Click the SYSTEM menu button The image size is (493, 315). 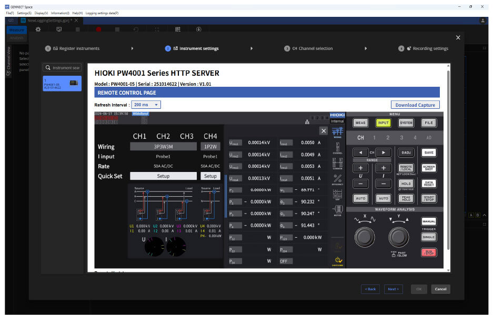point(406,123)
